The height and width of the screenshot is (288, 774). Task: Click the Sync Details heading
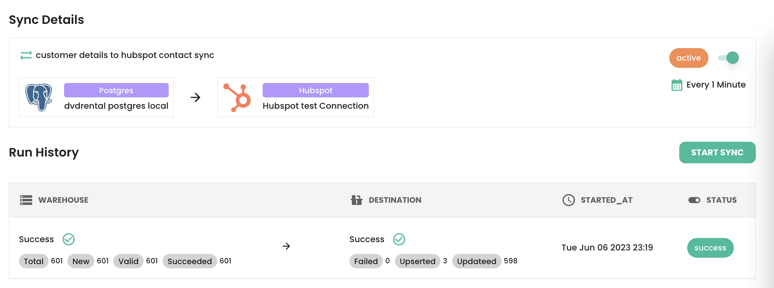46,20
